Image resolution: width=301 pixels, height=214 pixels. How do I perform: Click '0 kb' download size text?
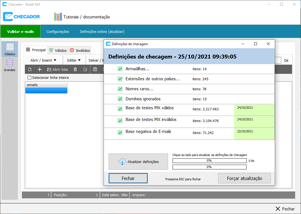tap(251, 161)
